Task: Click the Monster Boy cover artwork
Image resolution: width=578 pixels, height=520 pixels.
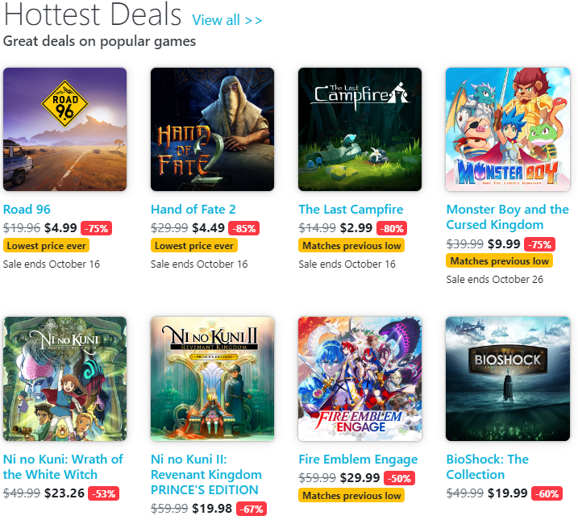Action: pos(508,129)
